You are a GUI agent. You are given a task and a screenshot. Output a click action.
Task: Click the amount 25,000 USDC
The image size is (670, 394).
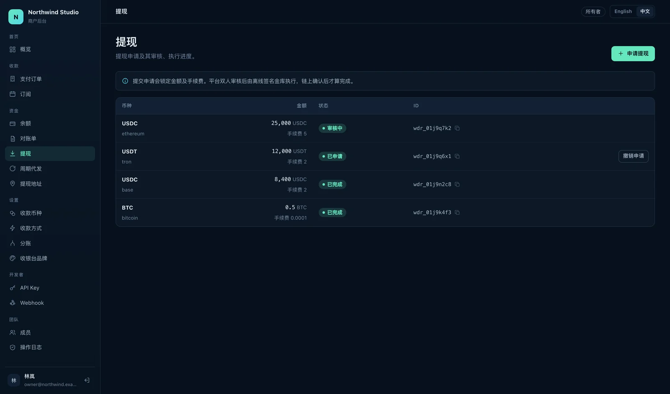click(289, 123)
